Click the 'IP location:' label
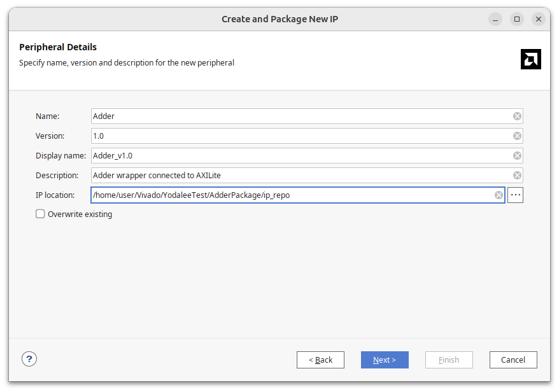559x392 pixels. (55, 195)
